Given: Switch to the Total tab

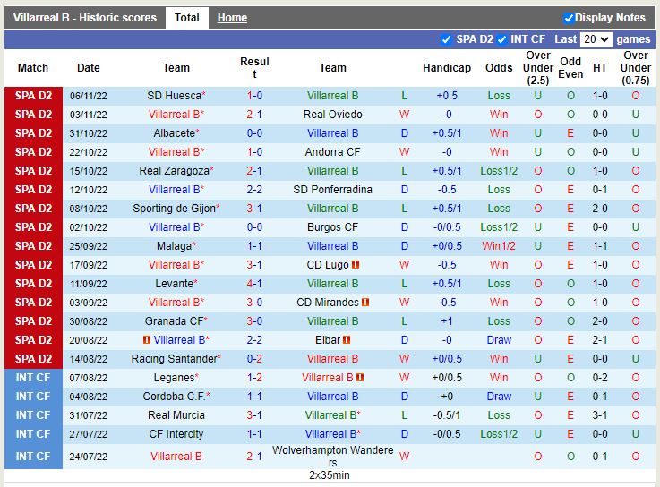Looking at the screenshot, I should (x=187, y=18).
